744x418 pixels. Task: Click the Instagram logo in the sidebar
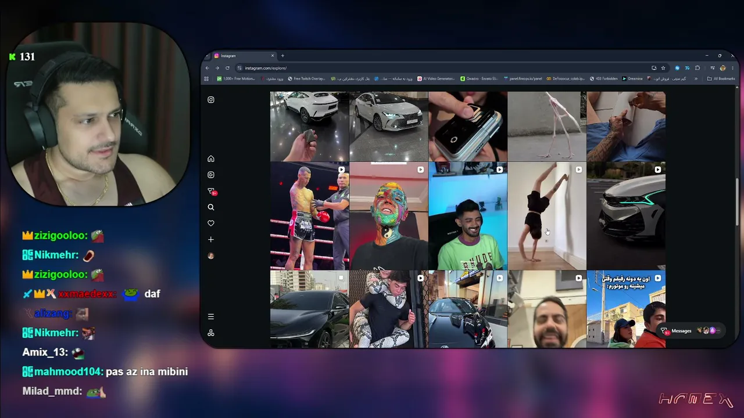point(211,100)
